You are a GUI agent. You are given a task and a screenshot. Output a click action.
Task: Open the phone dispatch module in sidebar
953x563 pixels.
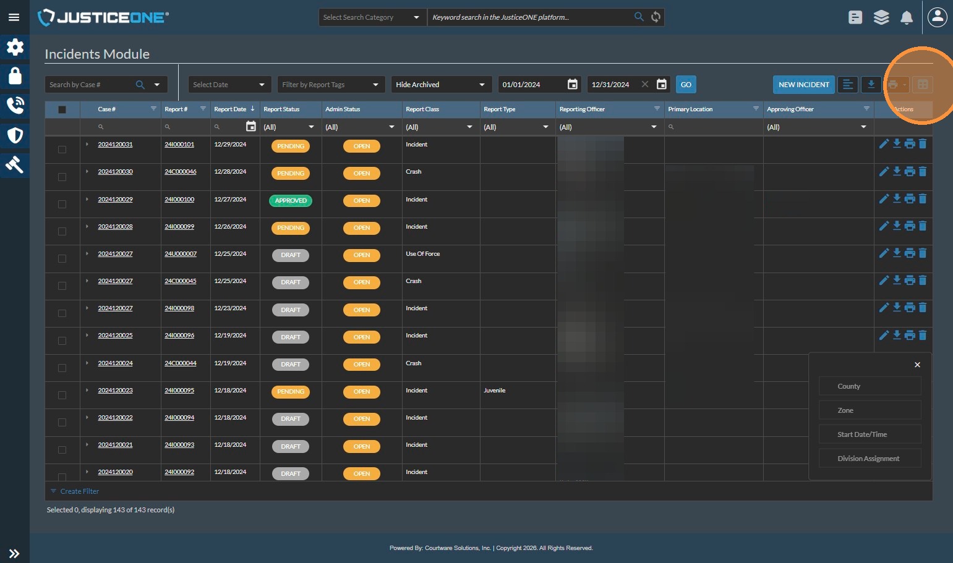pyautogui.click(x=15, y=106)
